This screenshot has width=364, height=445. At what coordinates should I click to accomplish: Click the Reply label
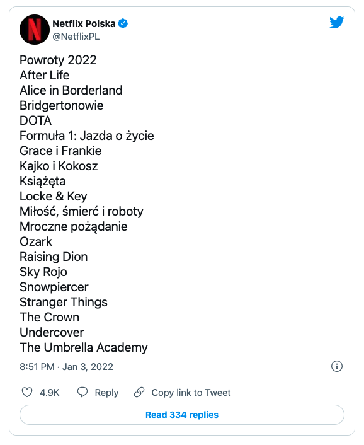pos(106,393)
